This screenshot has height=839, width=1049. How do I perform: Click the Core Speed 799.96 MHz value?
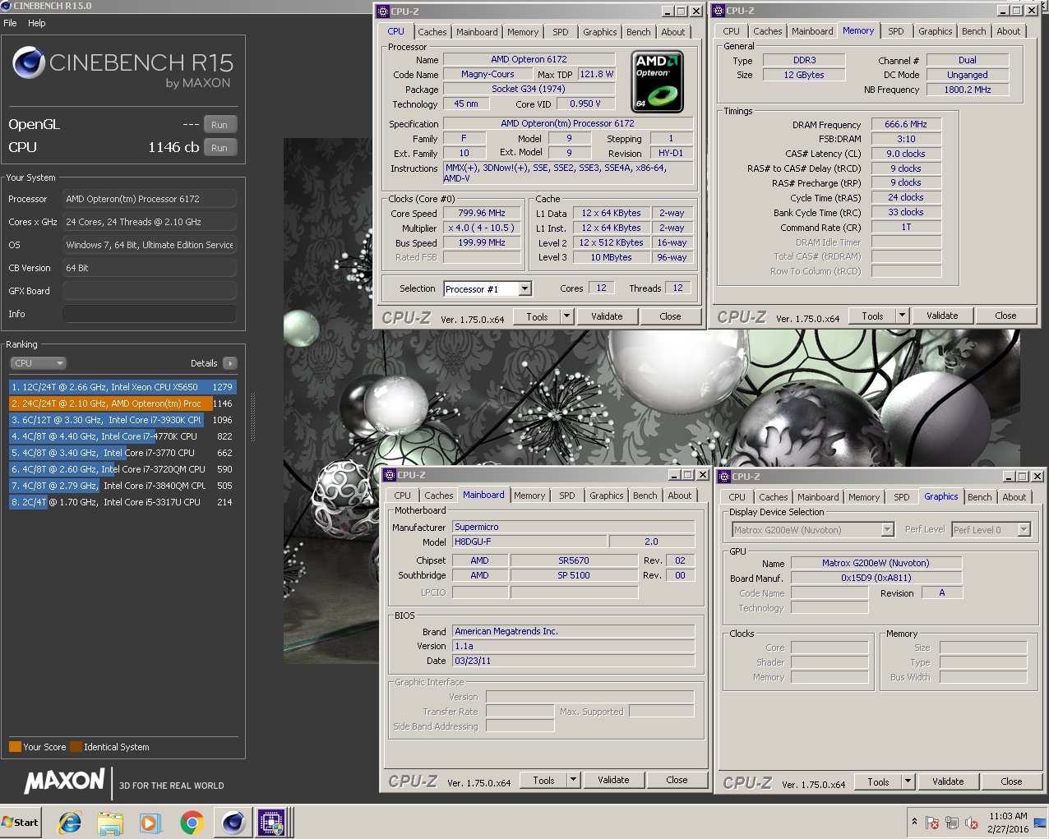point(482,213)
